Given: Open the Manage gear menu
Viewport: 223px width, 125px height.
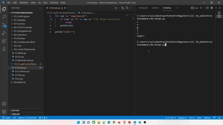Looking at the screenshot, I should (4, 112).
